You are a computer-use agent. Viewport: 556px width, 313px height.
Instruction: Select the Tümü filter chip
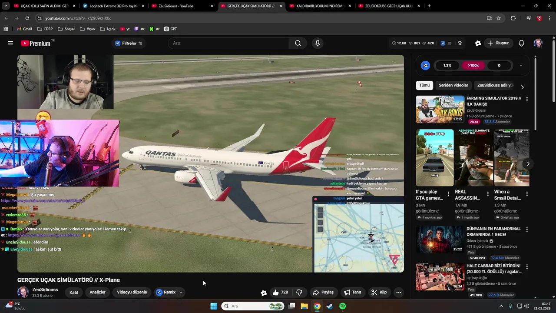point(424,85)
